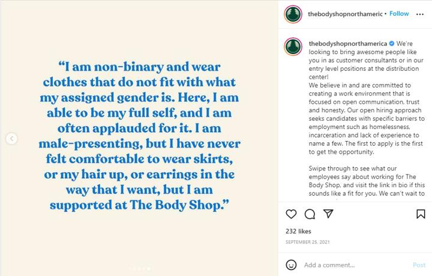Submit comment with the Post button

419,265
